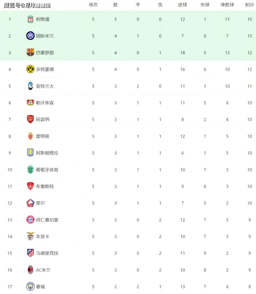
Task: Click the 搜狐号@足球漫漫跳 watermark text
Action: click(x=27, y=5)
